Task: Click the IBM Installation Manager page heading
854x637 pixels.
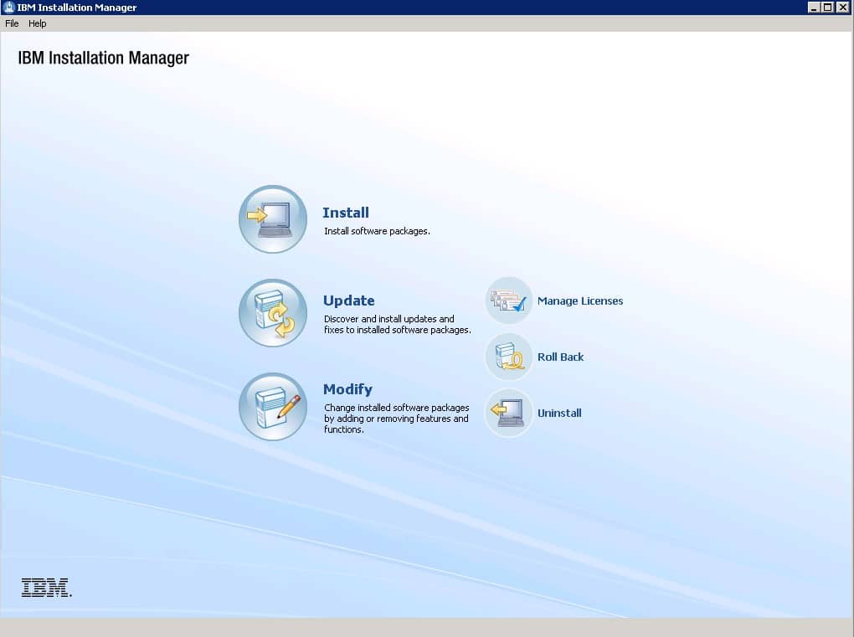Action: (104, 58)
